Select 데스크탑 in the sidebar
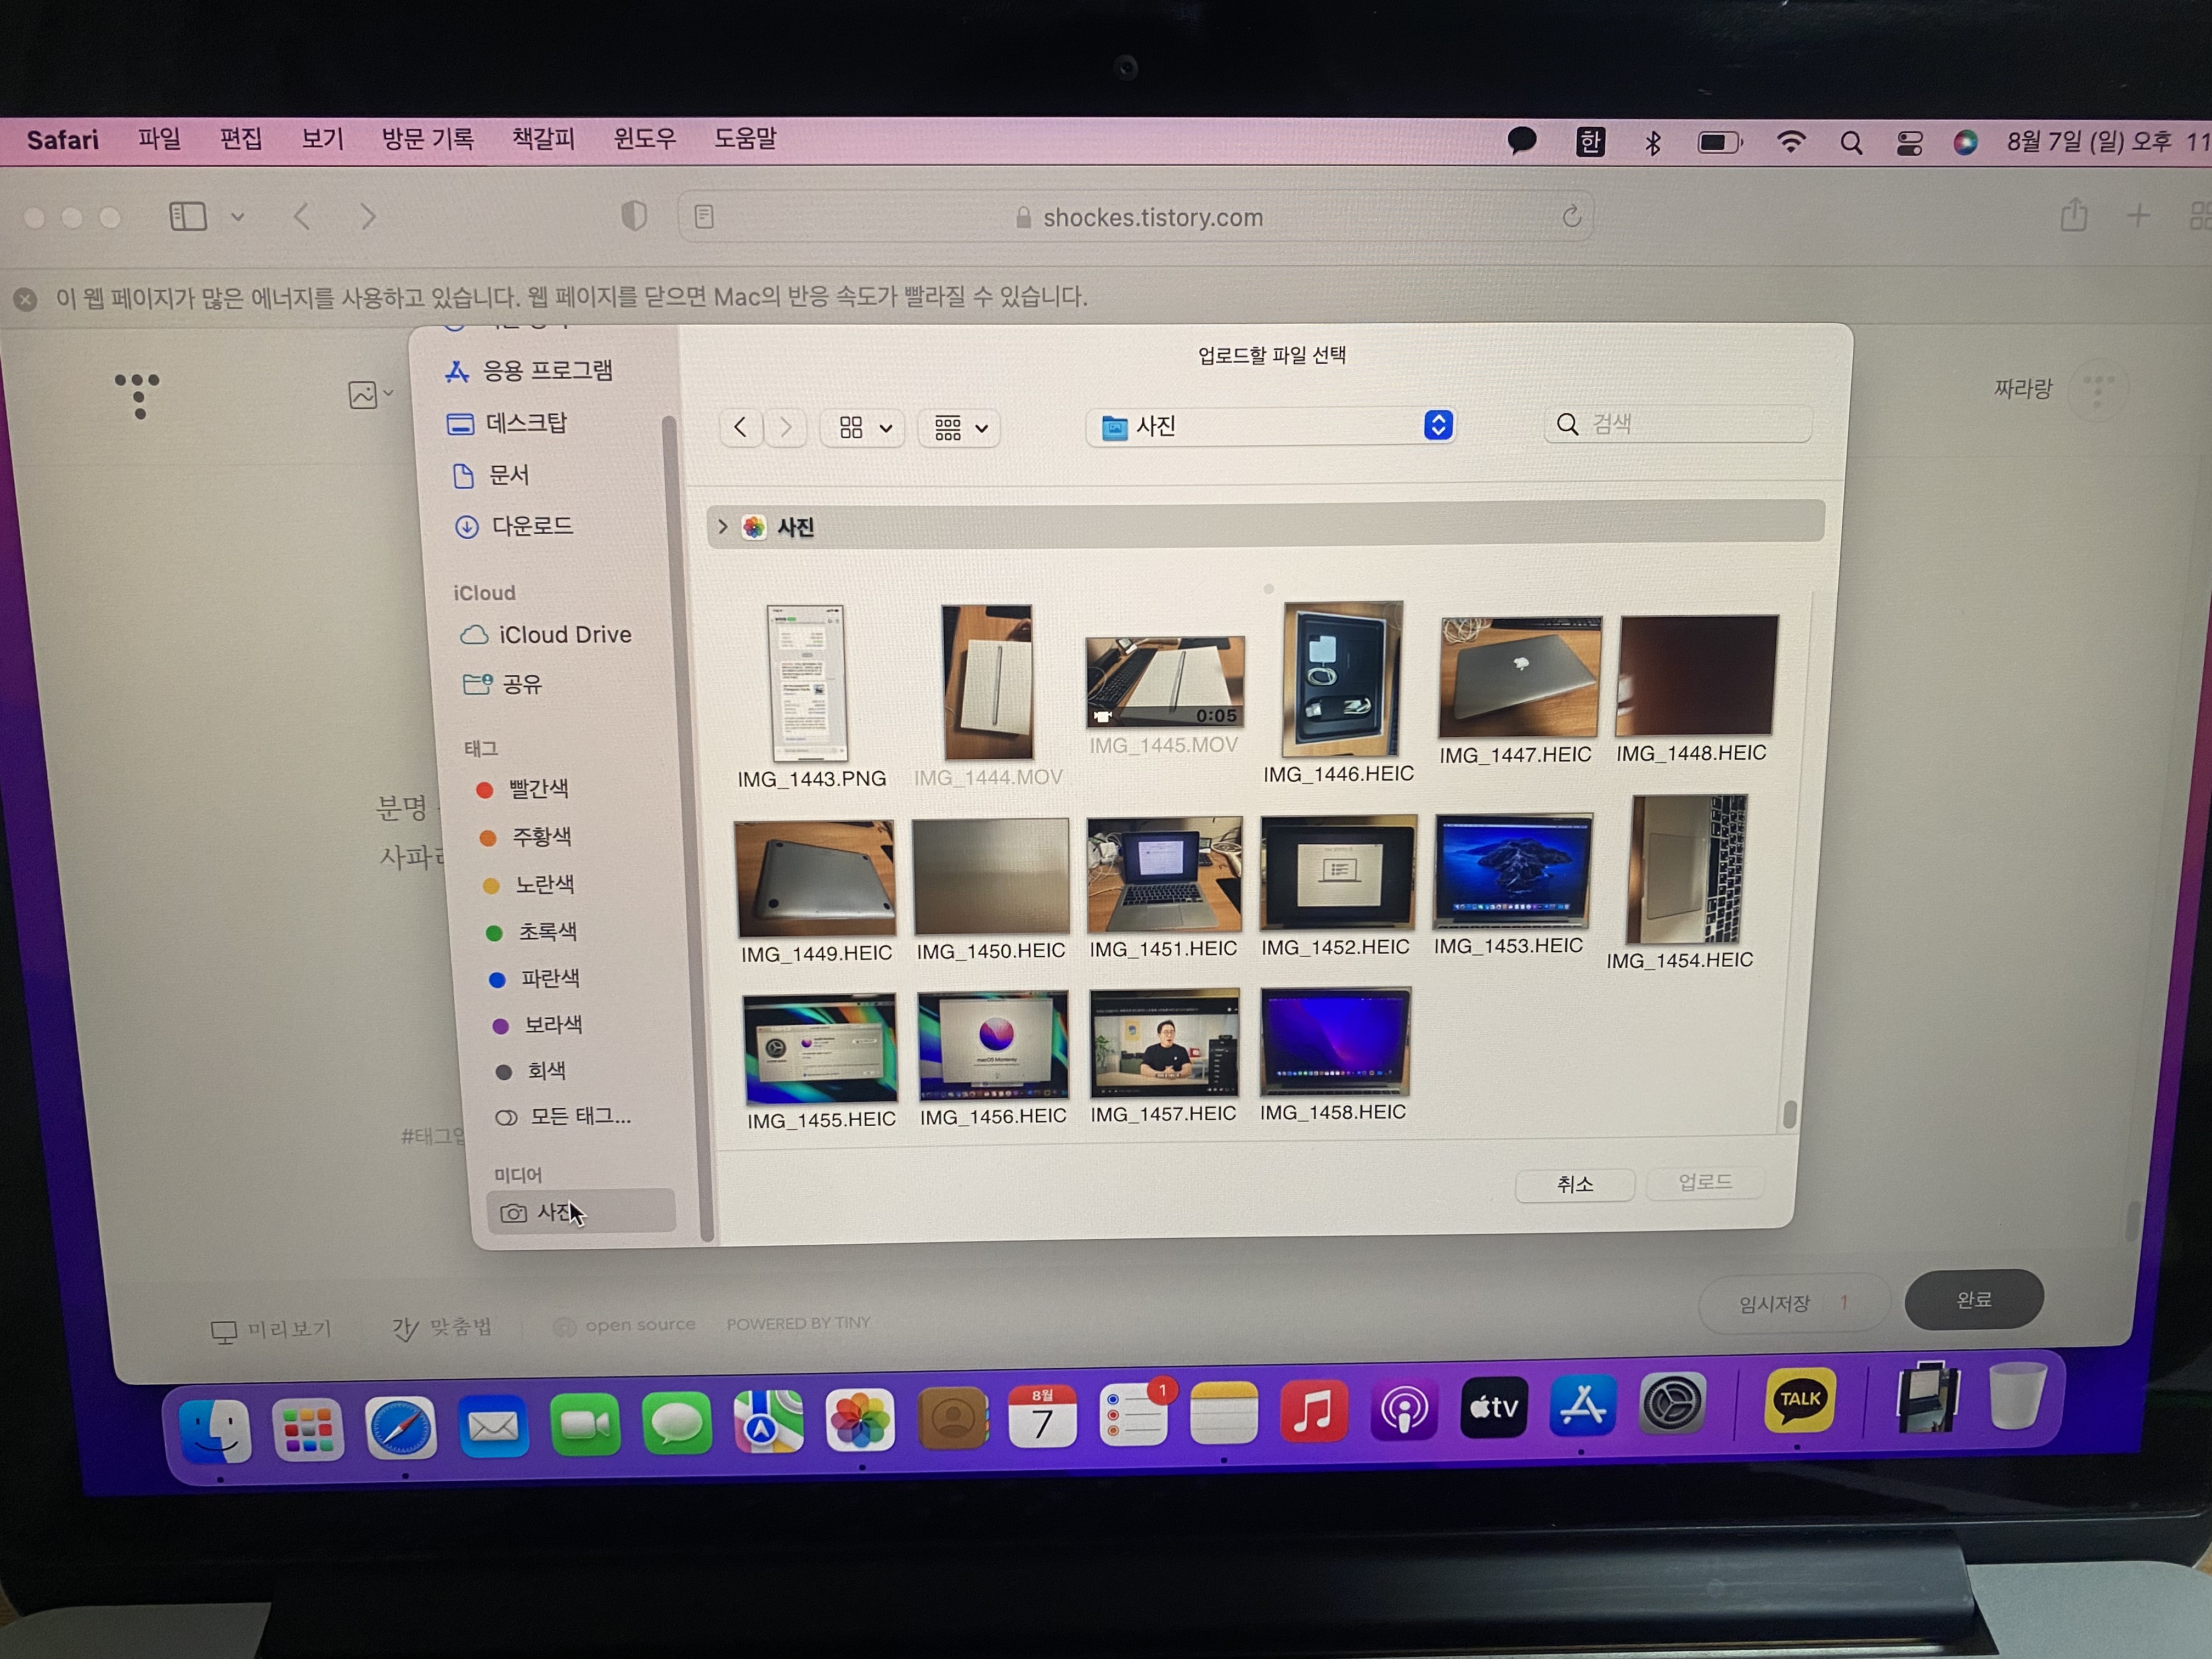This screenshot has width=2212, height=1659. point(508,423)
